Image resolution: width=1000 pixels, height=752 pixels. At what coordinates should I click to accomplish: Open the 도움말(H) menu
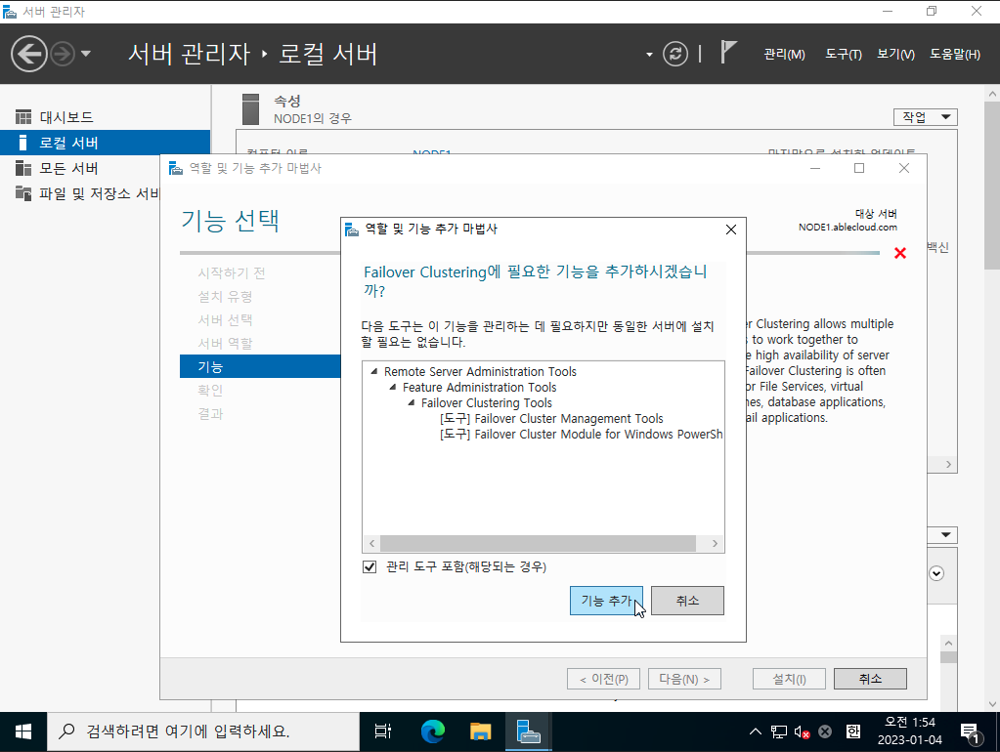[x=955, y=54]
